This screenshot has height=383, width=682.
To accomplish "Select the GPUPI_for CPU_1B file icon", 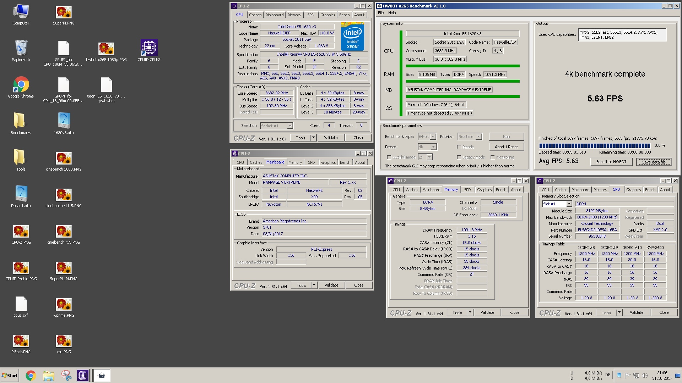I will tap(64, 90).
